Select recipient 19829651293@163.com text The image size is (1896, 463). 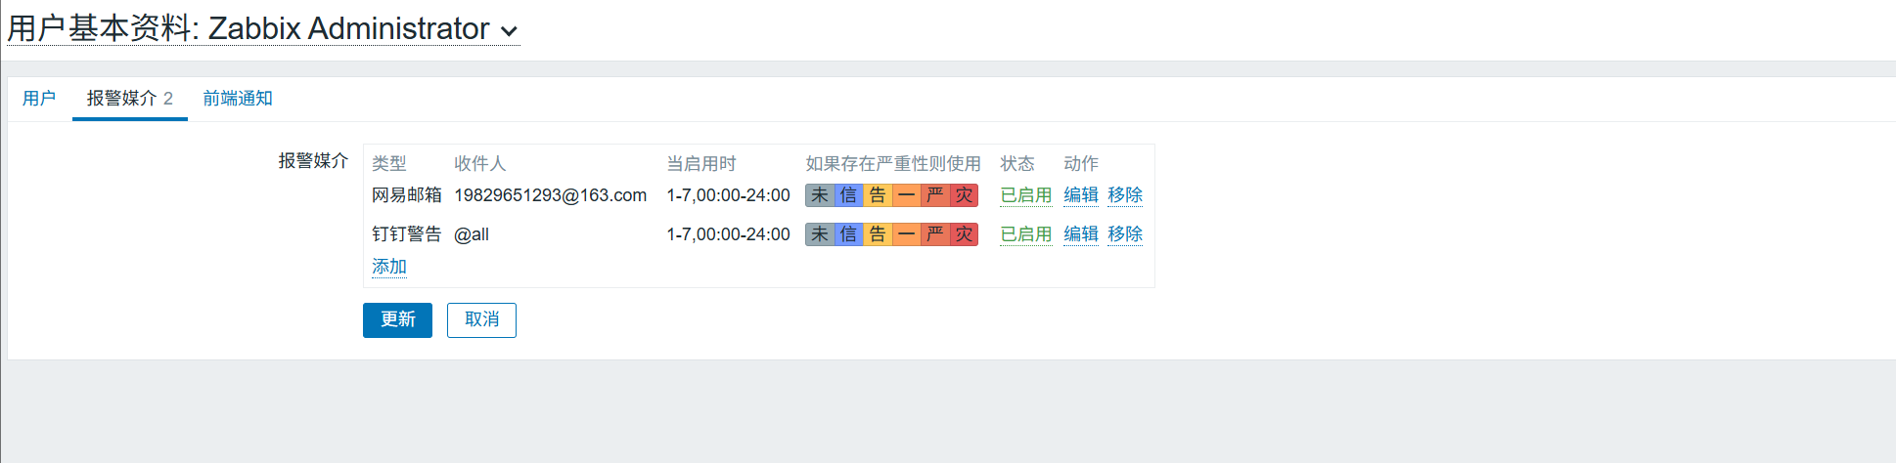551,195
